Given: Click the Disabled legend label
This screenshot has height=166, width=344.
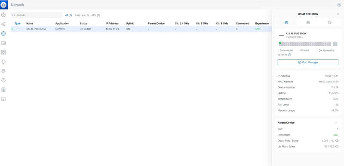Looking at the screenshot, I should pos(304,51).
